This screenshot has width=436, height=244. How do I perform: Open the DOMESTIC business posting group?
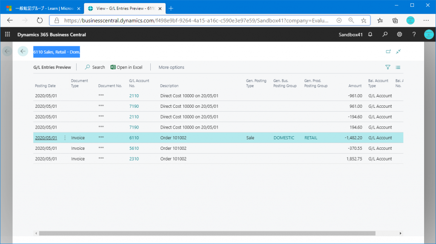284,138
